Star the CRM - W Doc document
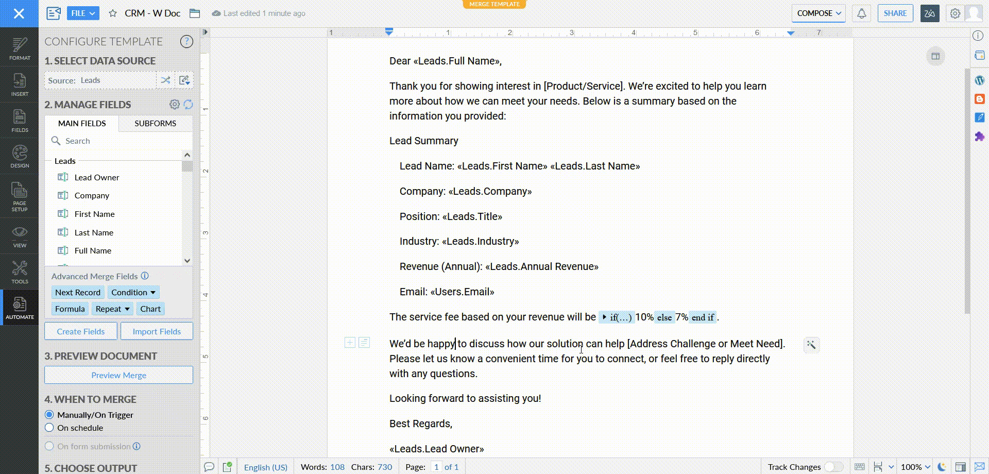 pos(113,13)
